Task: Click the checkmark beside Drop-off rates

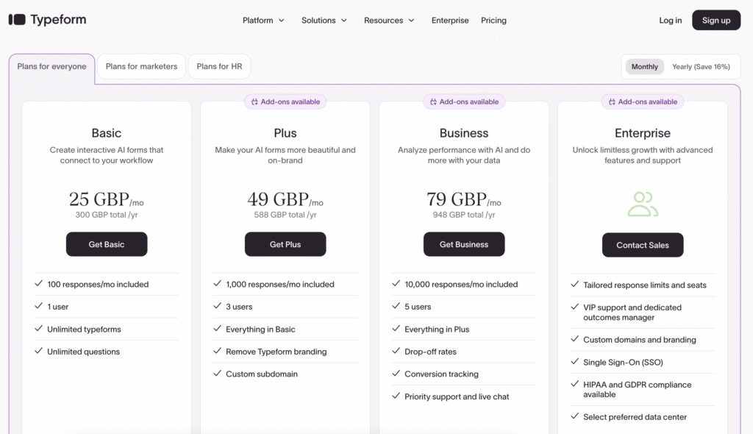Action: [396, 352]
